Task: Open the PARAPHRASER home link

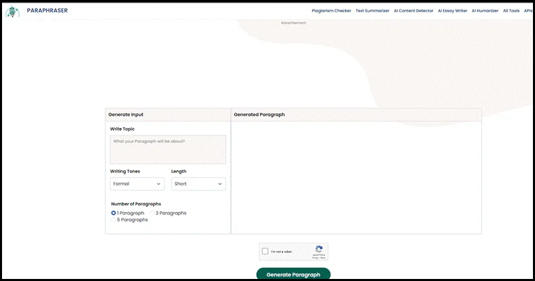Action: (48, 11)
